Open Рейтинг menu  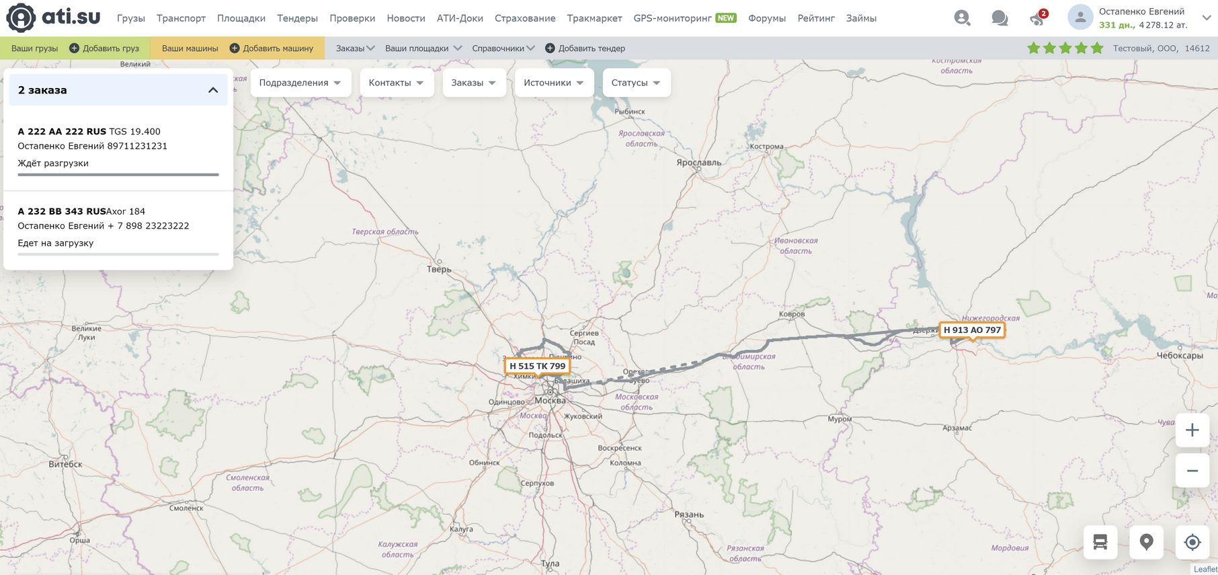click(816, 18)
